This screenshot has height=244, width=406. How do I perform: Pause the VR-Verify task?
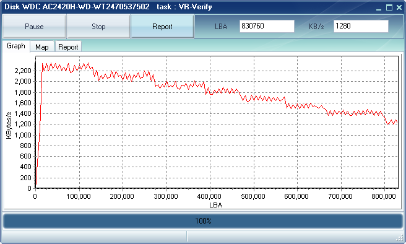coord(34,27)
